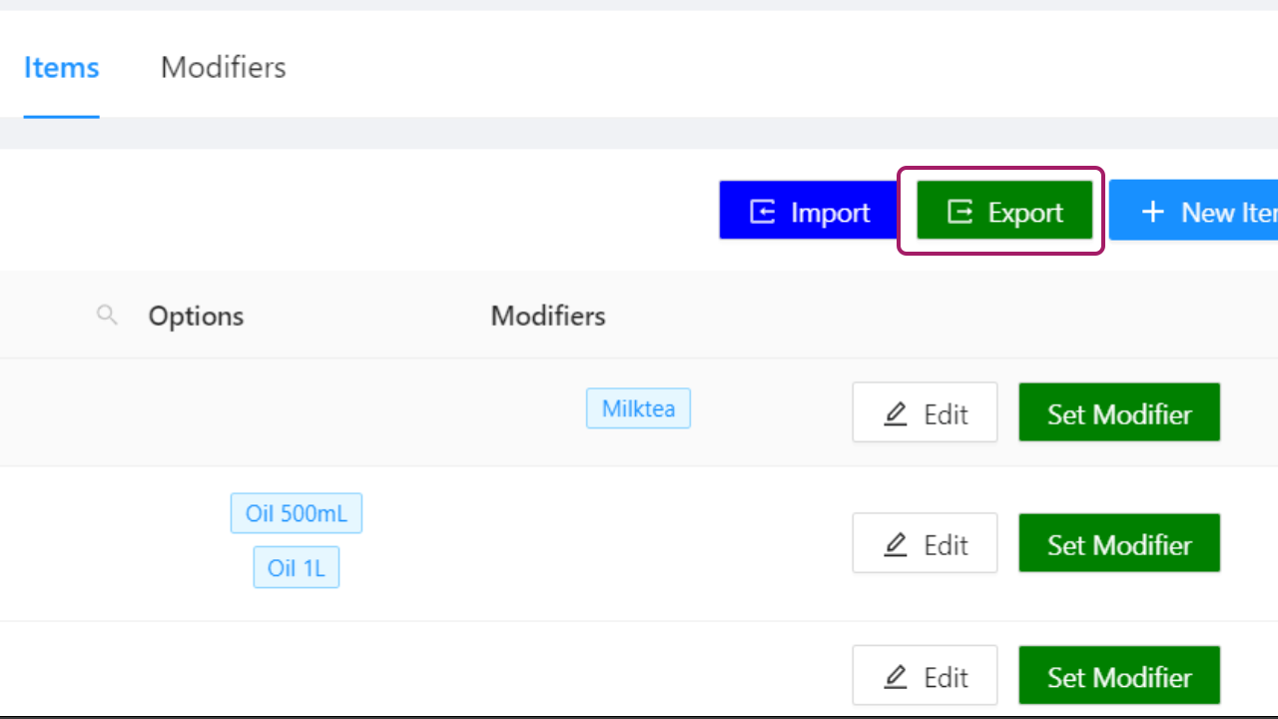Click the search icon beside Options
The height and width of the screenshot is (719, 1278).
tap(107, 316)
